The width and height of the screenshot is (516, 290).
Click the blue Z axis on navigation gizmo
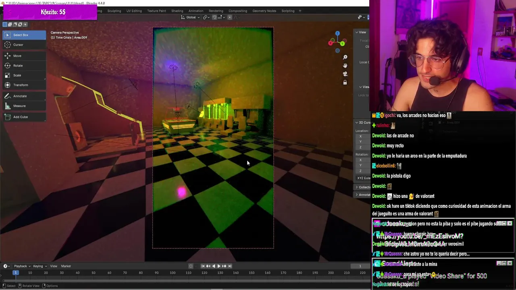337,33
